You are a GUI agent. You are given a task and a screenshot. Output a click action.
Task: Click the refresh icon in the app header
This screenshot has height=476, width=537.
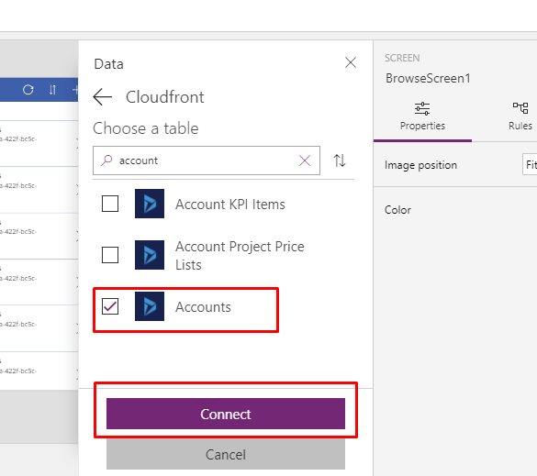[x=28, y=90]
